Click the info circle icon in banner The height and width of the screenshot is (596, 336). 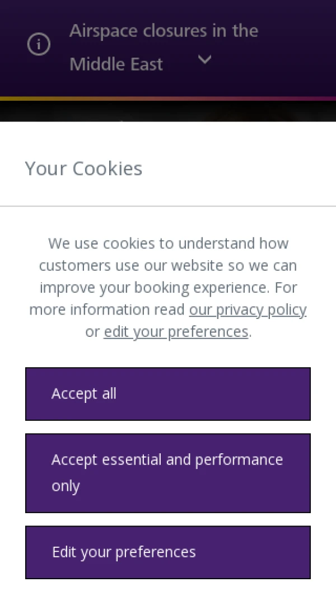tap(39, 45)
